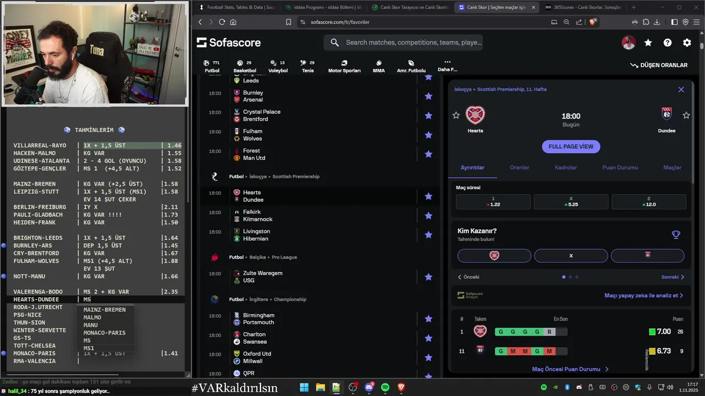
Task: Reload the Sofascore page
Action: click(222, 22)
